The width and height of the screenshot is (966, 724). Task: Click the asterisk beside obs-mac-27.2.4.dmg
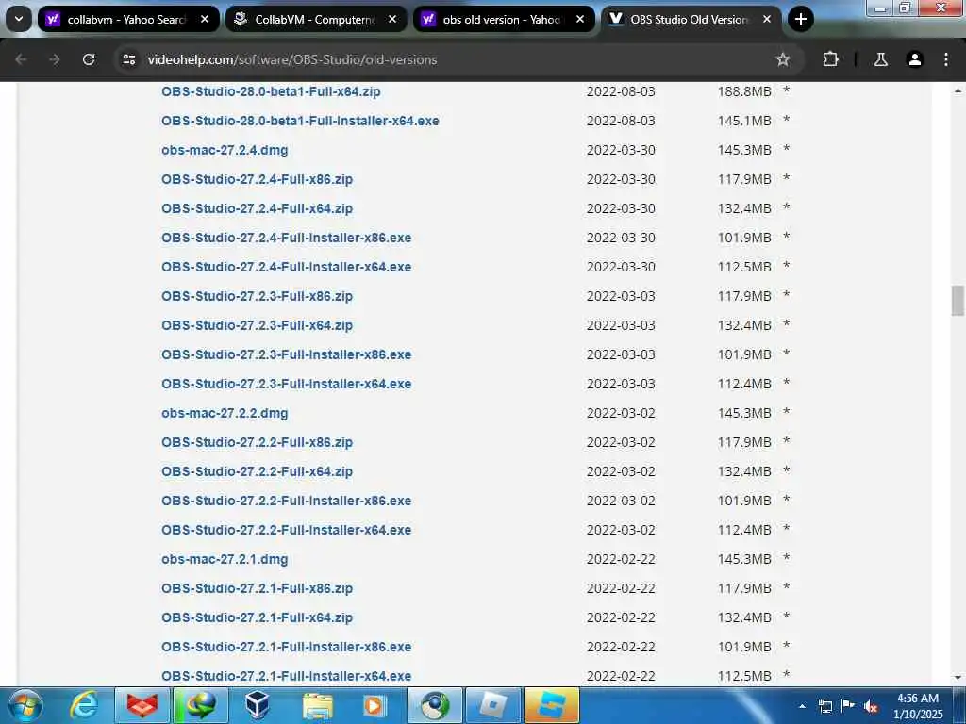786,149
